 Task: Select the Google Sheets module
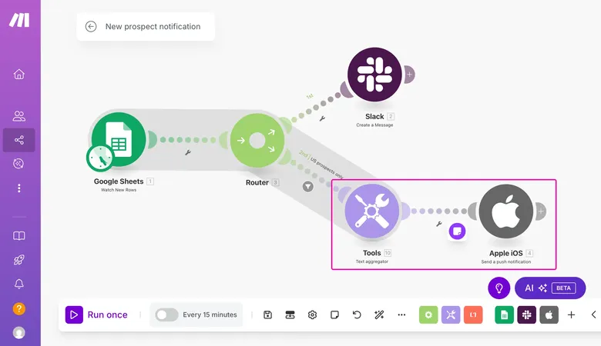(119, 139)
